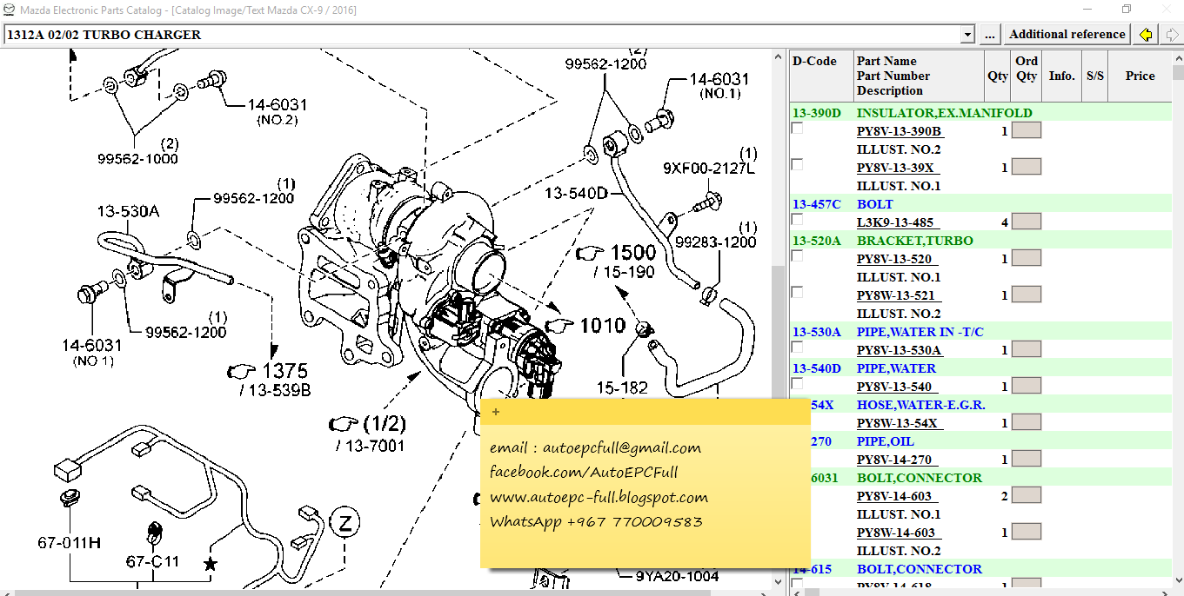Open the illustration selector dropdown arrow
The height and width of the screenshot is (596, 1184).
pos(967,35)
